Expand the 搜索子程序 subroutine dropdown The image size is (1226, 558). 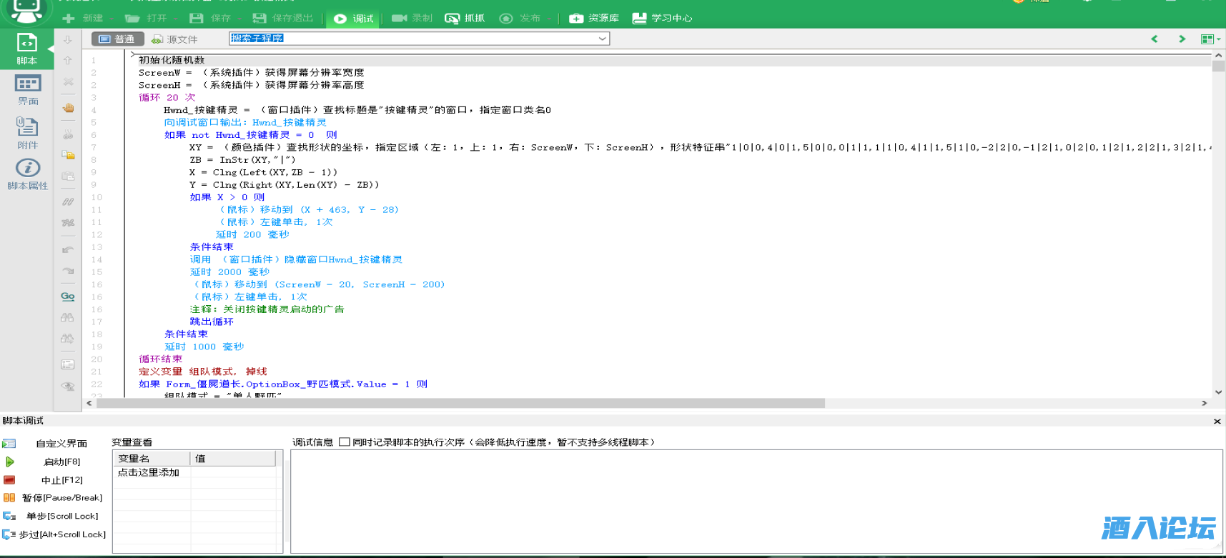602,39
